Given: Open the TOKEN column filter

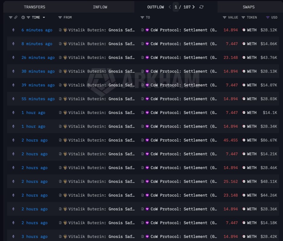Looking at the screenshot, I should pos(243,17).
